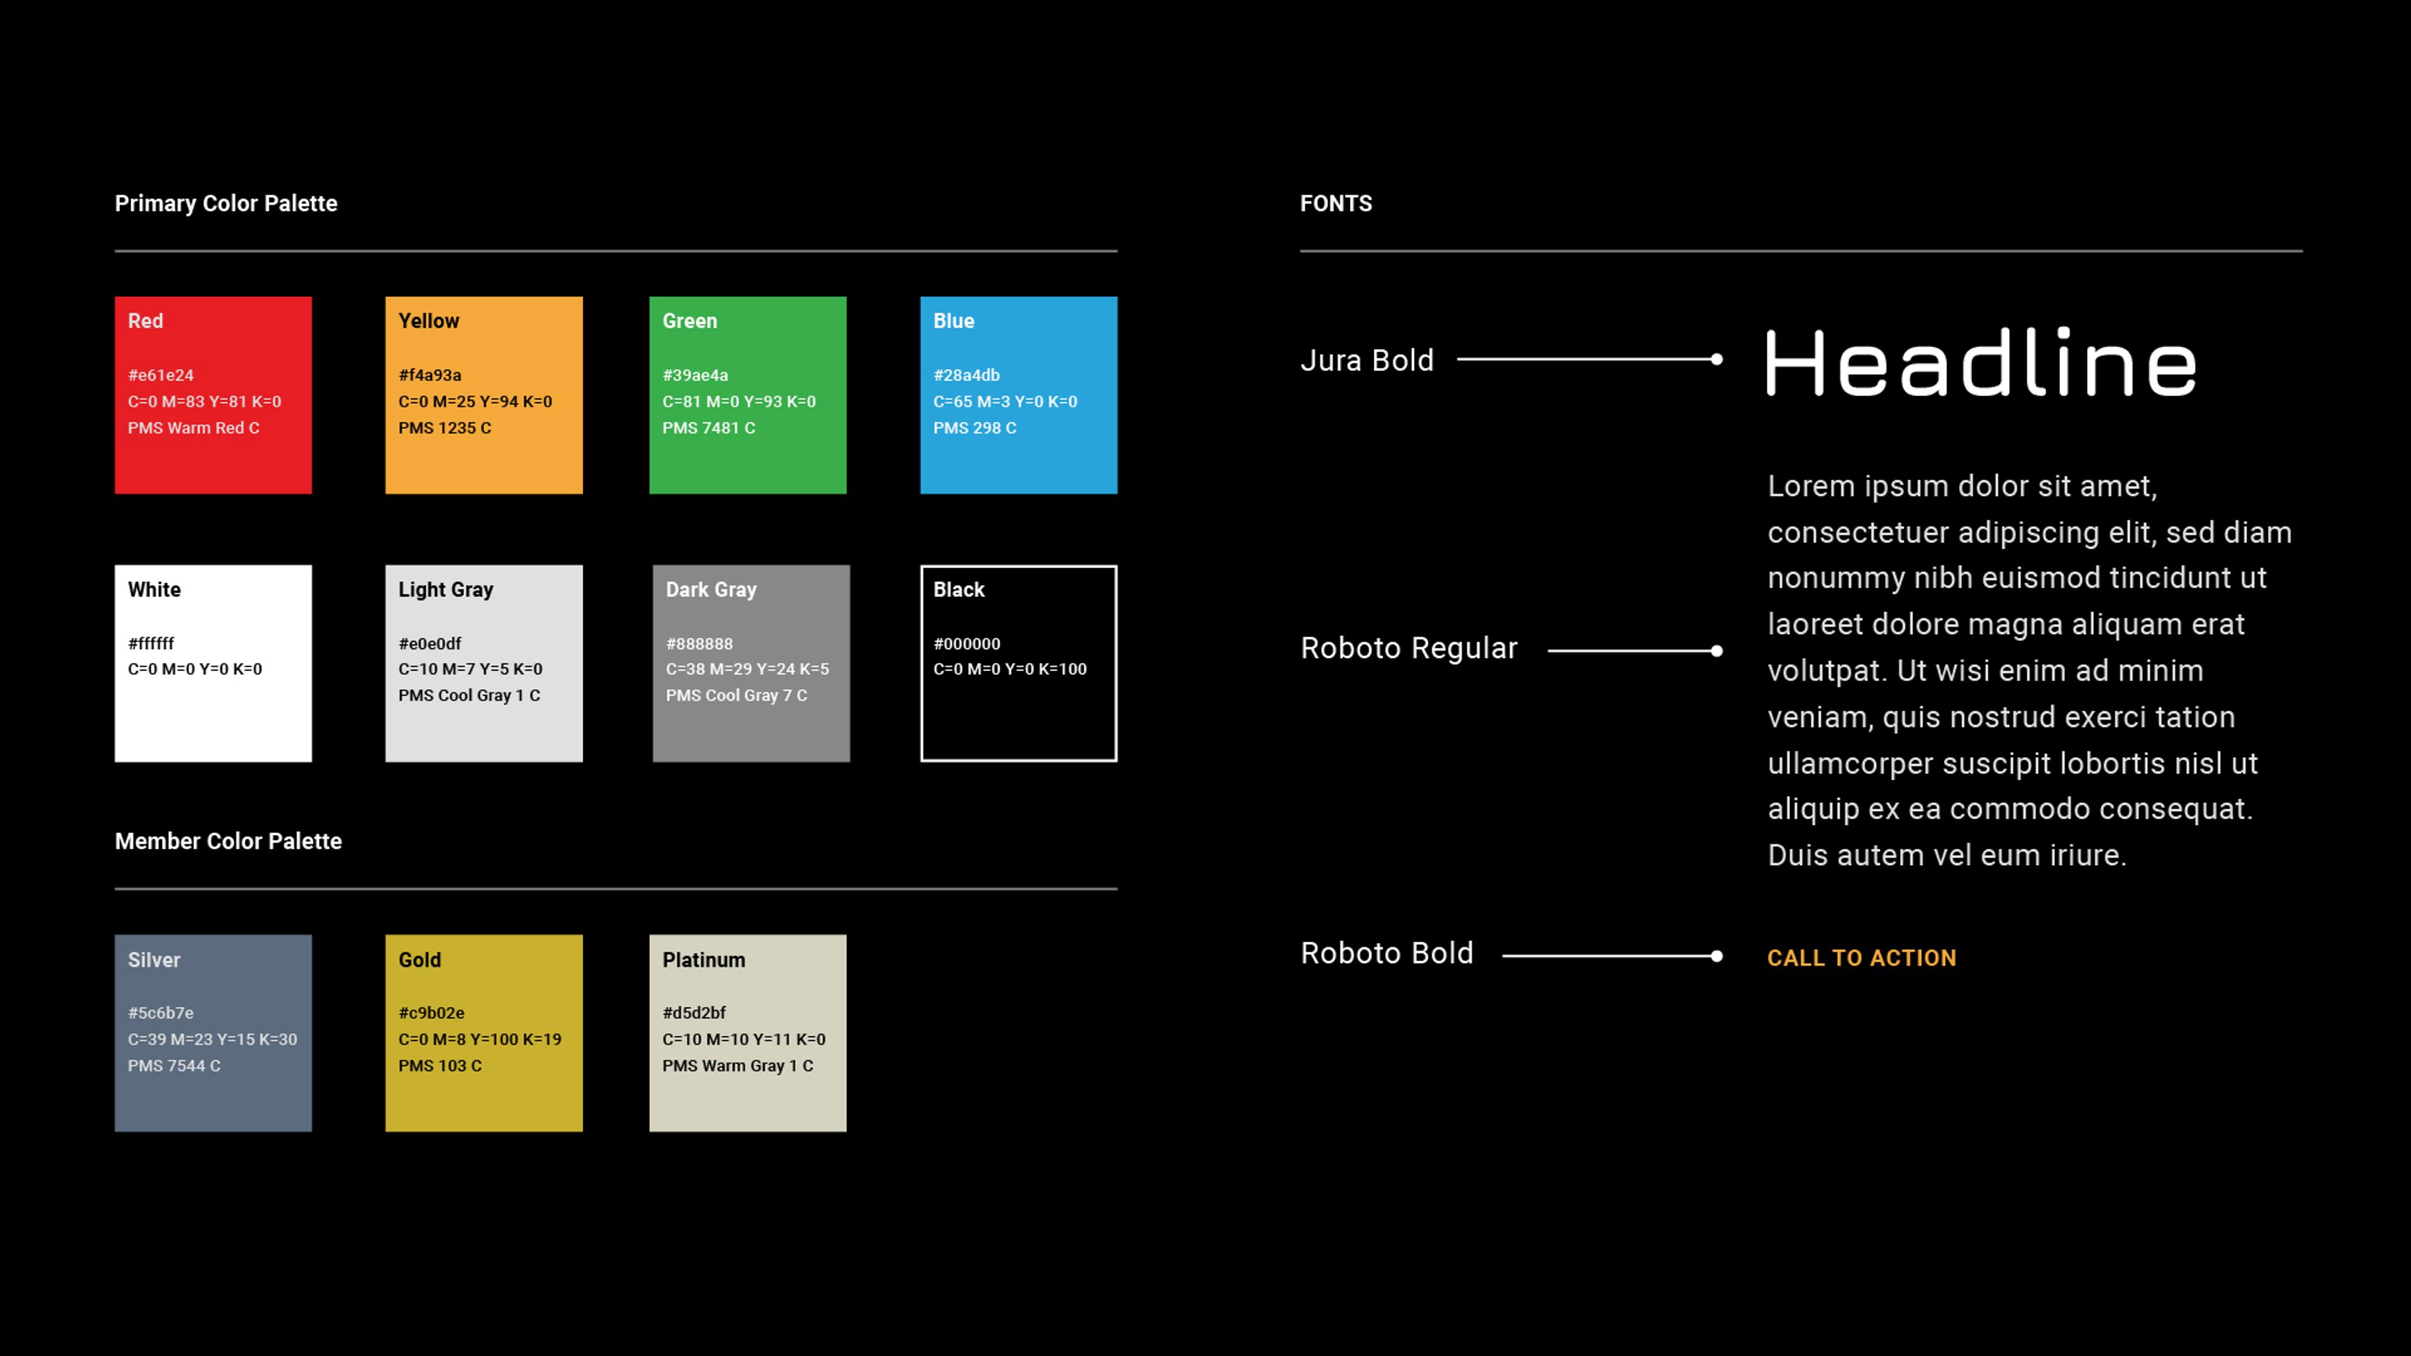Pick the Platinum member swatch
Viewport: 2411px width, 1356px height.
pyautogui.click(x=747, y=1032)
